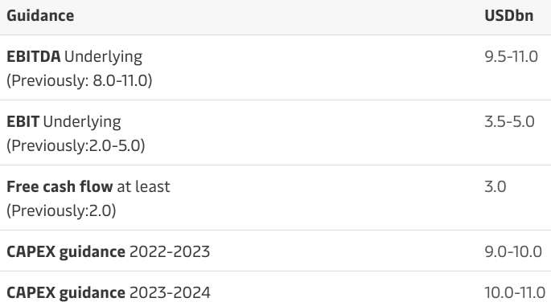Click the EBITDA value 9.5-11.0

click(x=511, y=56)
